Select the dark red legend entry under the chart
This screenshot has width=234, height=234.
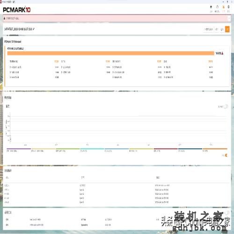pos(166,150)
